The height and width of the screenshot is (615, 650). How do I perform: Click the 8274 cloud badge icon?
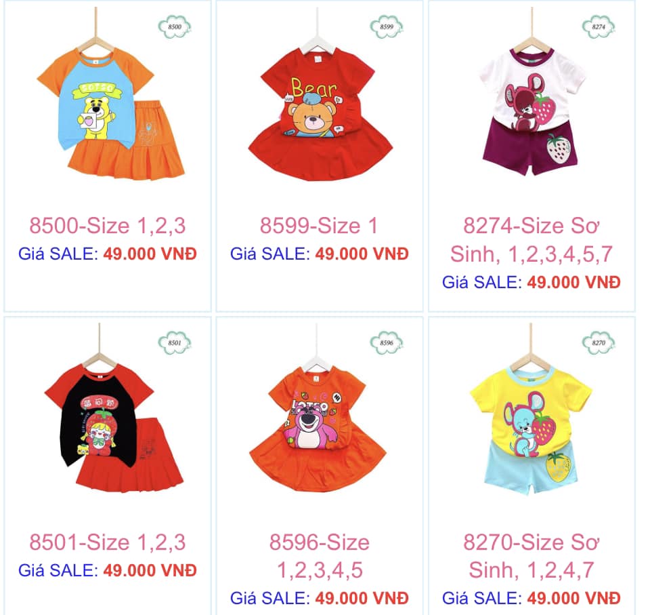pyautogui.click(x=598, y=27)
